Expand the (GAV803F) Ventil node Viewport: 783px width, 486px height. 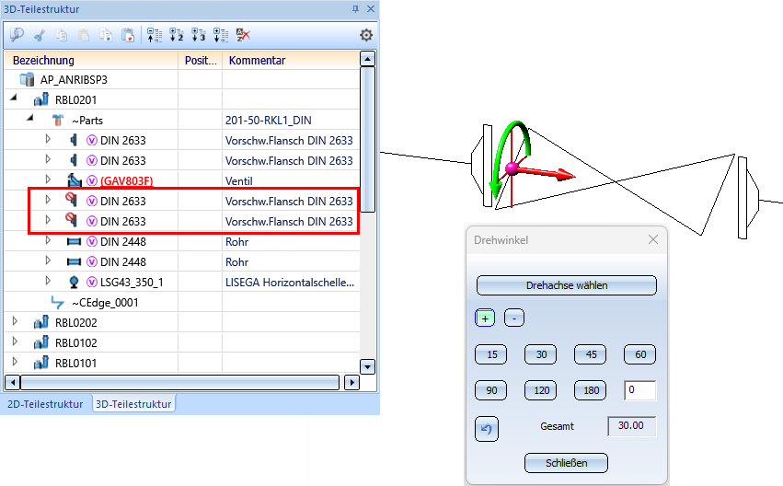tap(48, 179)
